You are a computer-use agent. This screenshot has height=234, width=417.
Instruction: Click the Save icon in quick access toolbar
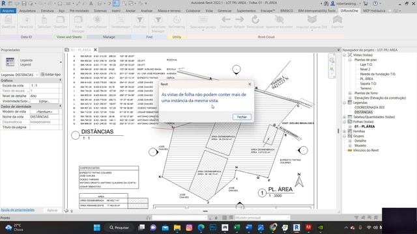[x=24, y=3]
